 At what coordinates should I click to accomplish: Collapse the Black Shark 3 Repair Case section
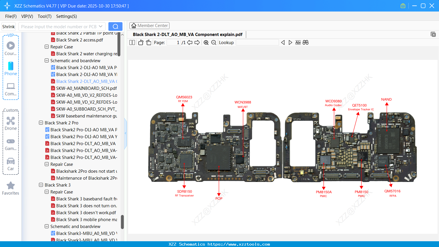(46, 192)
